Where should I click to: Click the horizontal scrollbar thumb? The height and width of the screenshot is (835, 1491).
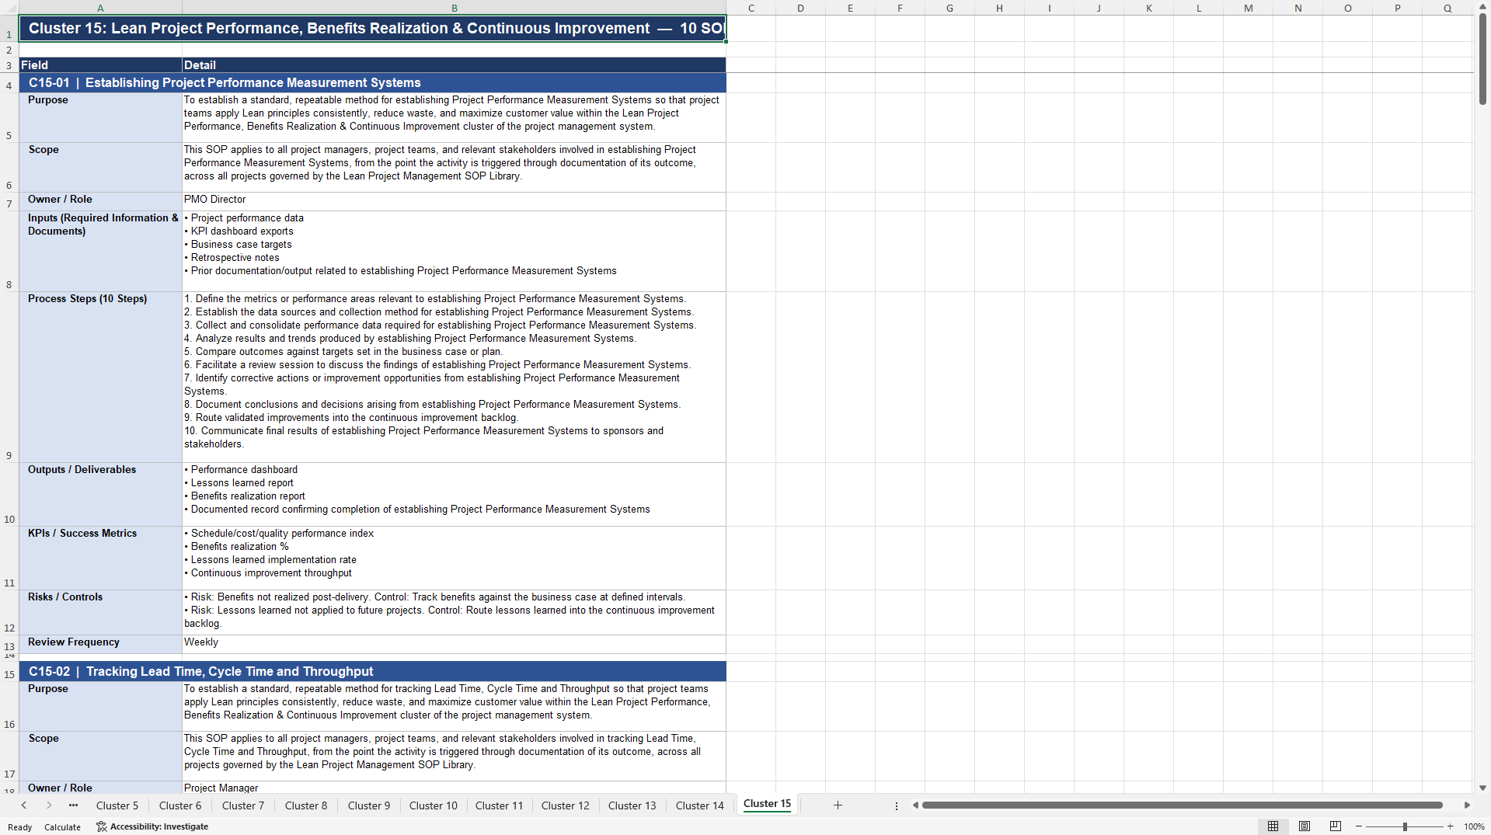(x=1182, y=805)
